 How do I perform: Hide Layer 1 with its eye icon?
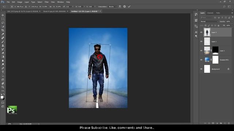(x=201, y=51)
